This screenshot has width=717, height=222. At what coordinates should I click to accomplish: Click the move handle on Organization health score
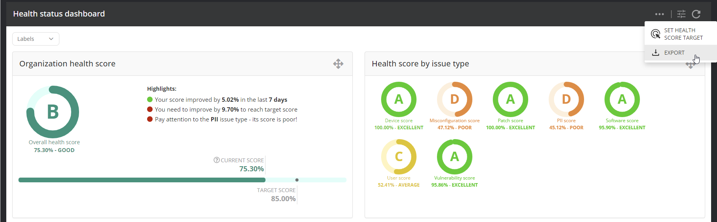338,64
